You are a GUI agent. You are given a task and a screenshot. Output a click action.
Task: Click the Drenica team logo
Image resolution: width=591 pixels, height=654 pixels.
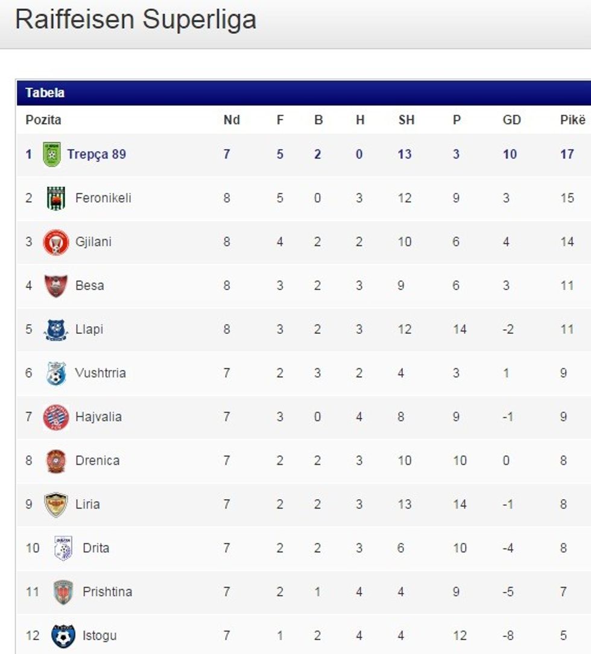point(56,461)
